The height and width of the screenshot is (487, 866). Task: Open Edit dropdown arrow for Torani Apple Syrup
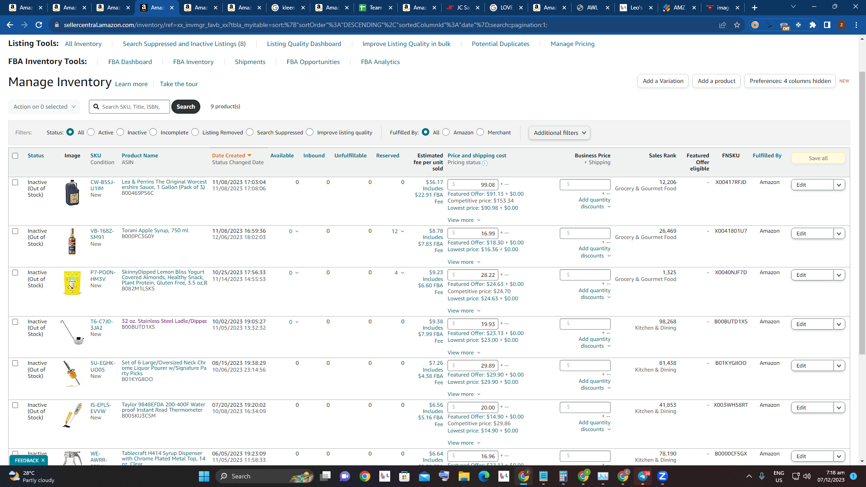pyautogui.click(x=839, y=234)
